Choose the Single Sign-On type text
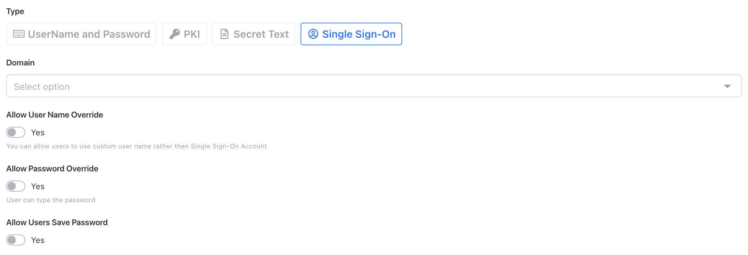Viewport: 748px width, 255px height. coord(359,34)
